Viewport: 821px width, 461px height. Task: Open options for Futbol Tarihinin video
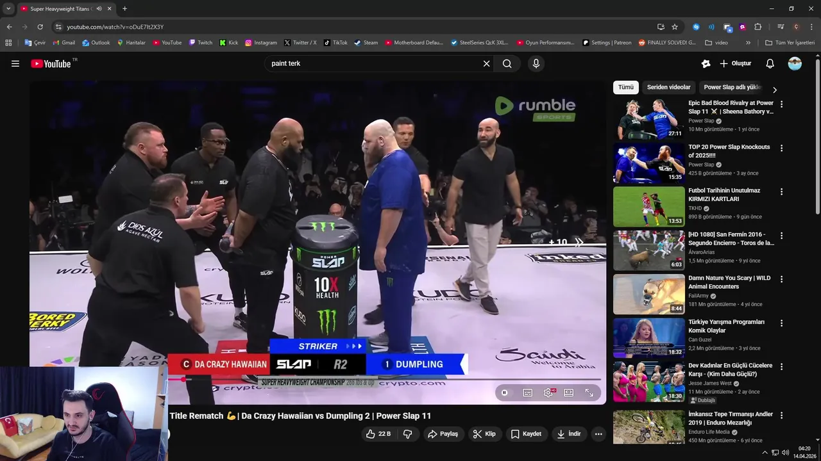[x=781, y=191]
